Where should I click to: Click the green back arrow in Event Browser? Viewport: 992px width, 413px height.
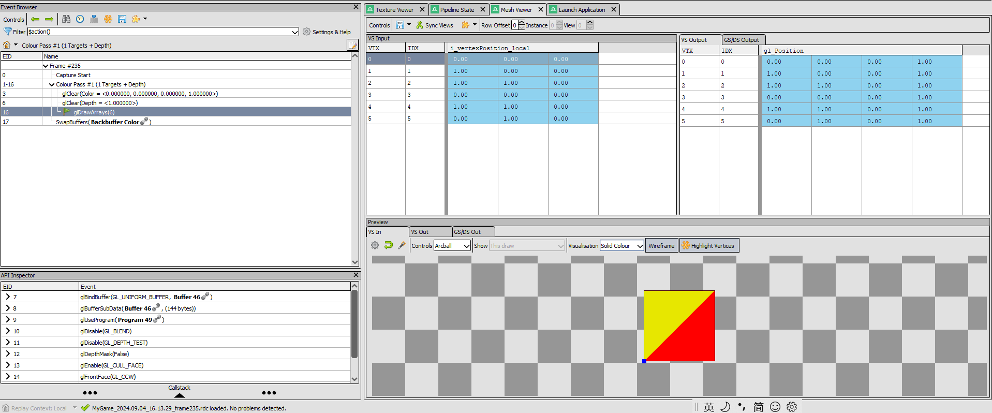pyautogui.click(x=35, y=19)
